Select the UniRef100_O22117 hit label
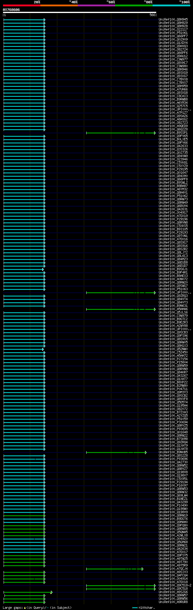Screen dimensions: 193x610 click(173, 30)
